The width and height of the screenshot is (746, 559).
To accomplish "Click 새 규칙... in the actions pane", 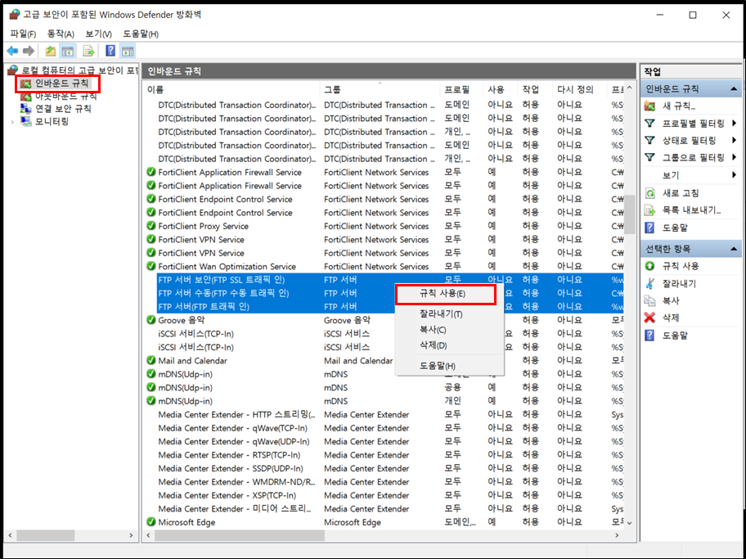I will click(x=679, y=106).
